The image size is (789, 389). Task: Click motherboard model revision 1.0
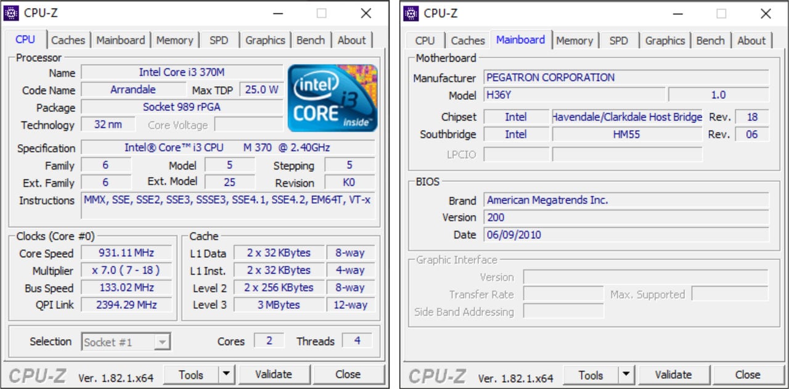[x=719, y=95]
